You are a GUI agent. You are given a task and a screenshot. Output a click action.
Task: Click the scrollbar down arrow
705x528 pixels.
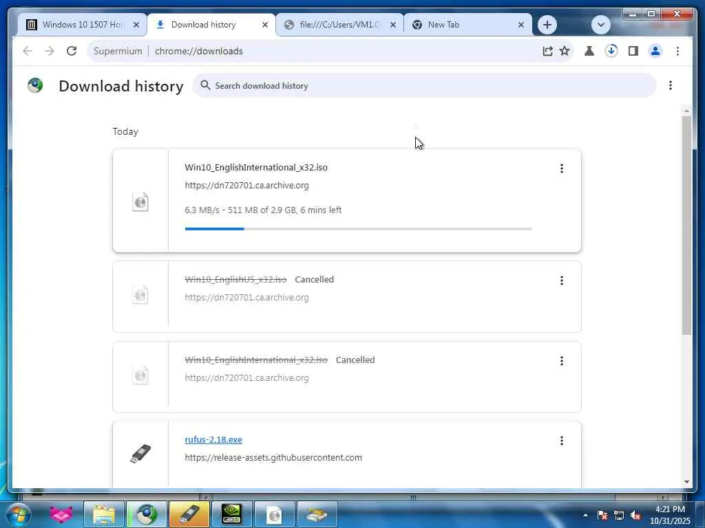[686, 482]
